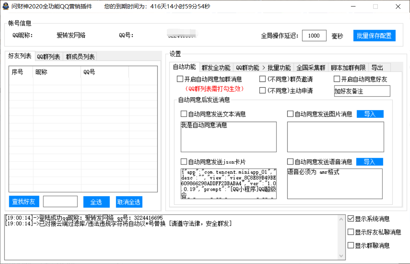Screen dimensions: 410x264
Task: Click the 登陆成功 log line
Action: (84, 218)
